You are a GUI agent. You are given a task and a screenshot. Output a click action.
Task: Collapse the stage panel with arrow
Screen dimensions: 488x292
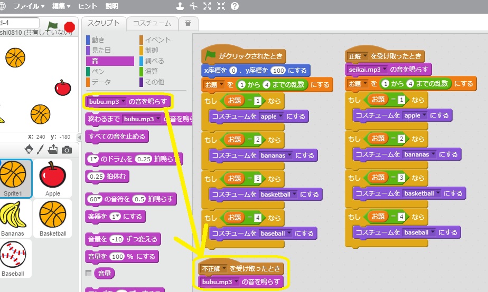click(x=79, y=137)
